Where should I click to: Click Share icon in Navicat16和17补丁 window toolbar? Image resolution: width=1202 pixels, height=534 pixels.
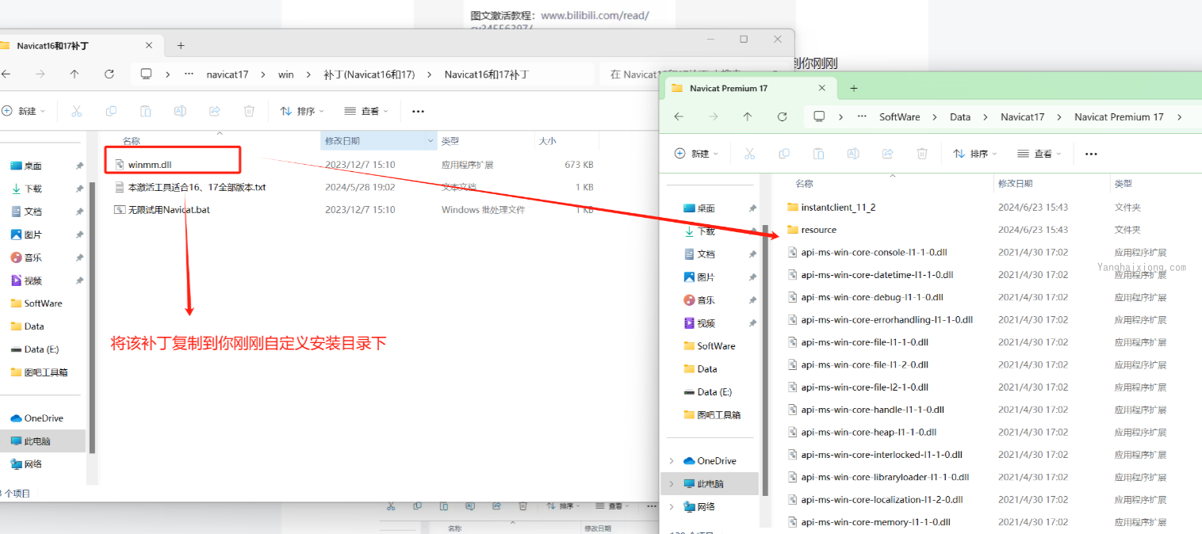pyautogui.click(x=214, y=111)
